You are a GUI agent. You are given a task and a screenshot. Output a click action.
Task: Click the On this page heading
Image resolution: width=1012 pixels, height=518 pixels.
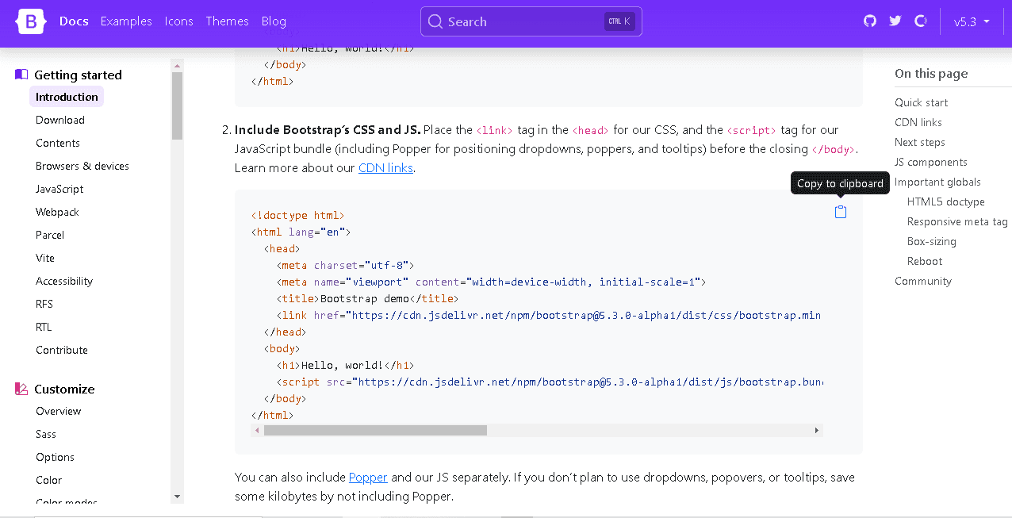pos(931,73)
